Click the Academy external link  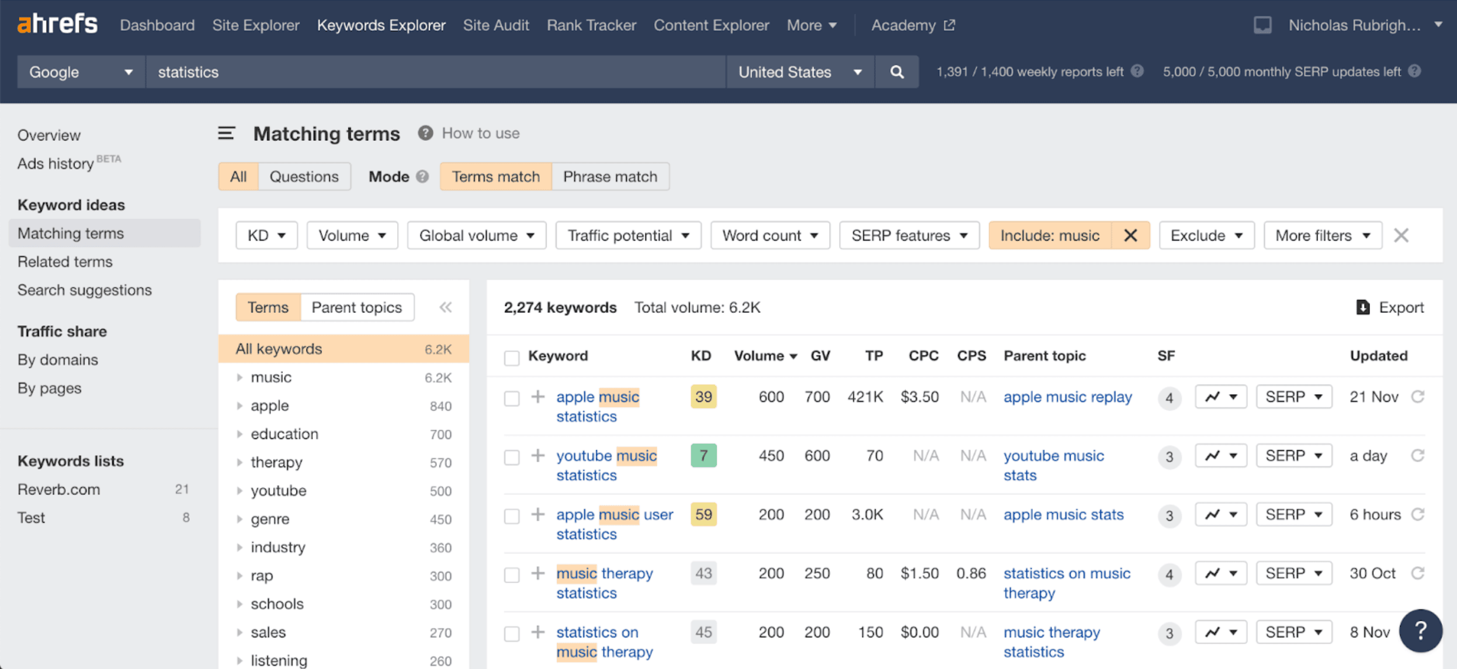pos(913,25)
